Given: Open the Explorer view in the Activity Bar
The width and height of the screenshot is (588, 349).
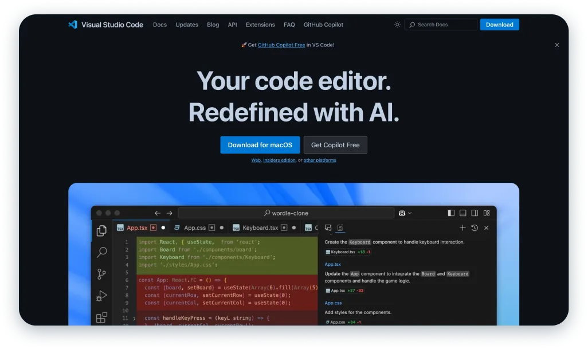Looking at the screenshot, I should (x=101, y=230).
